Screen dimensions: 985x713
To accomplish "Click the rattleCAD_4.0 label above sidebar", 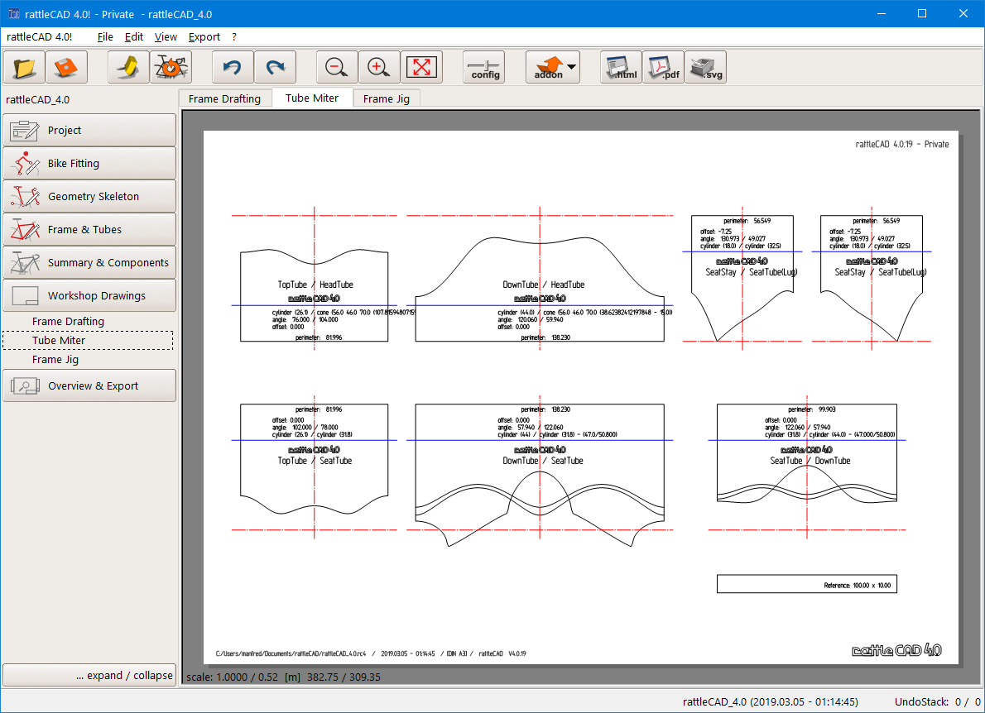I will pos(38,100).
